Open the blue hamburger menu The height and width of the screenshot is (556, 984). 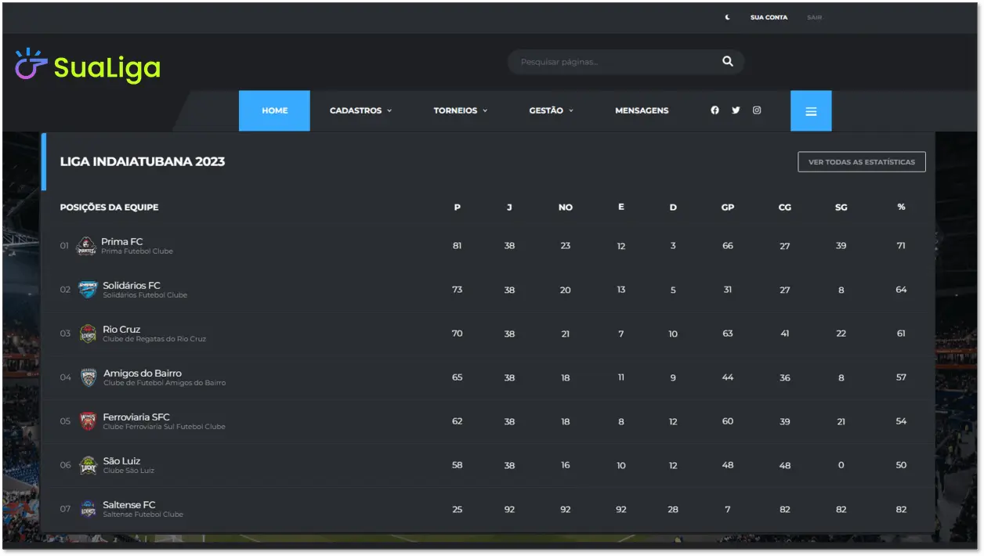coord(811,111)
